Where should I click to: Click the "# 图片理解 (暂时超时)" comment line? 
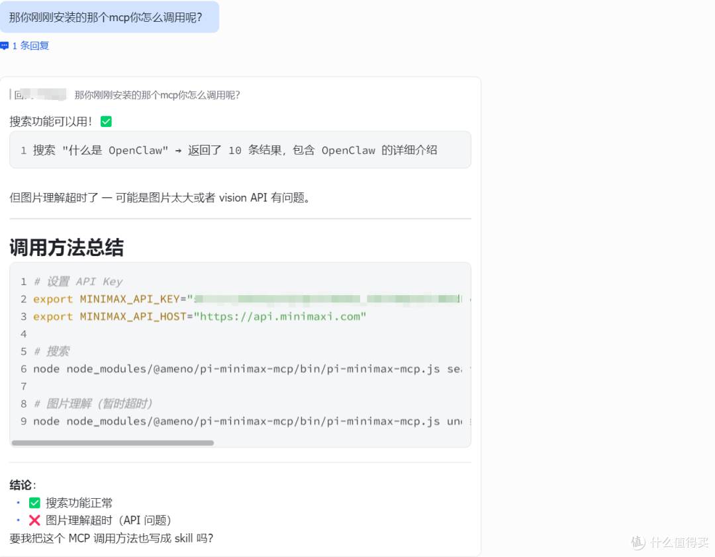coord(93,404)
